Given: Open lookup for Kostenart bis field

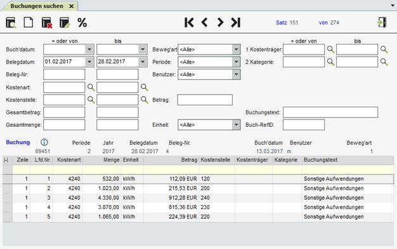Looking at the screenshot, I should [x=145, y=88].
